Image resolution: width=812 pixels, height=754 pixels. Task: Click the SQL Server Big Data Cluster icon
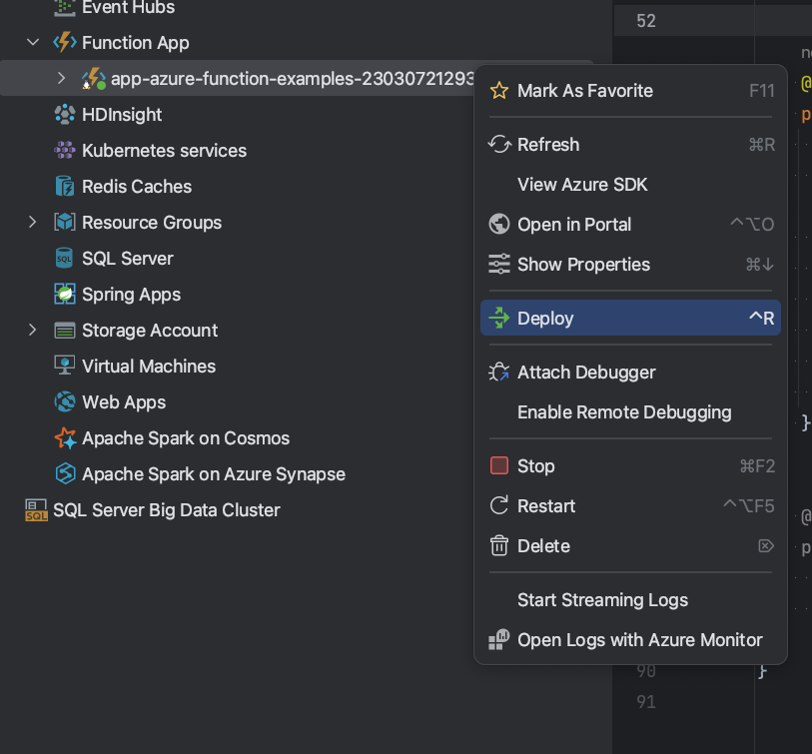pos(36,509)
